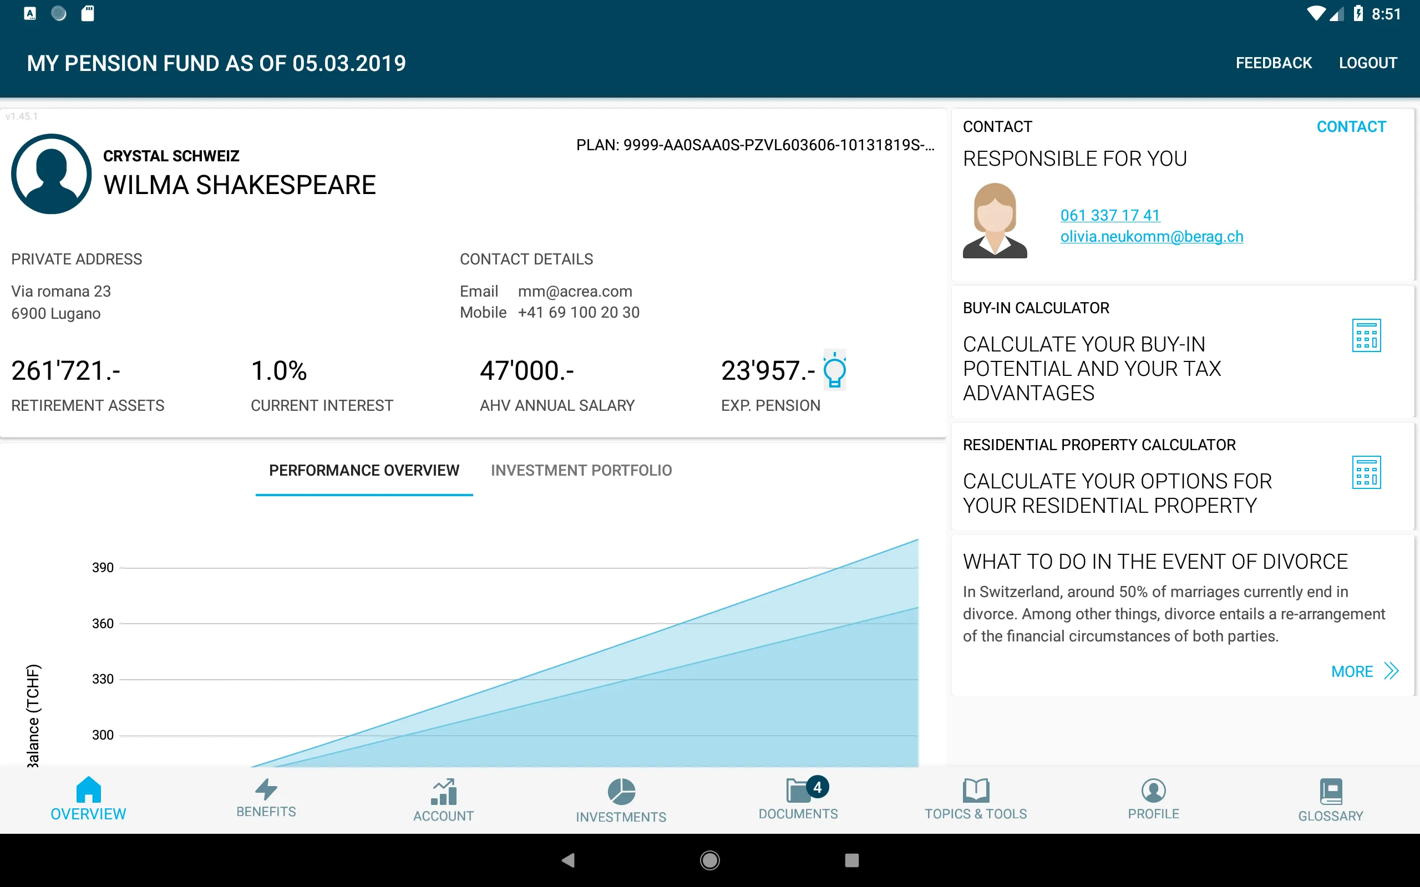
Task: Toggle the expected pension info icon
Action: tap(835, 370)
